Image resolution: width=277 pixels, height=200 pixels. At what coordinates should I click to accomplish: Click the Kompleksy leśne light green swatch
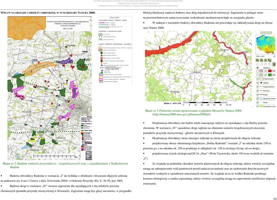[261, 106]
